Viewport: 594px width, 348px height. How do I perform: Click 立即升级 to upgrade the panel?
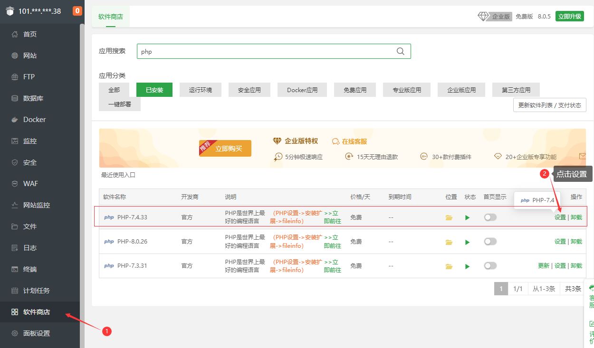(569, 16)
